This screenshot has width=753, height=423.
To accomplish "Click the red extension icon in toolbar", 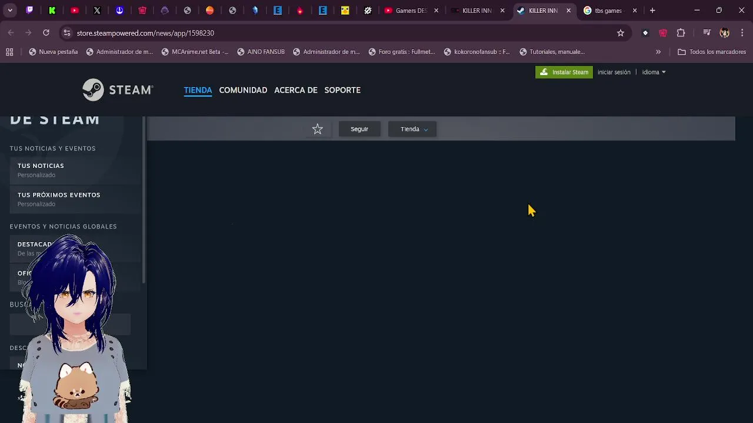I will 663,33.
